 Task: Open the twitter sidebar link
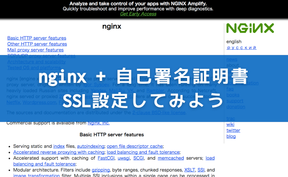pos(233,130)
